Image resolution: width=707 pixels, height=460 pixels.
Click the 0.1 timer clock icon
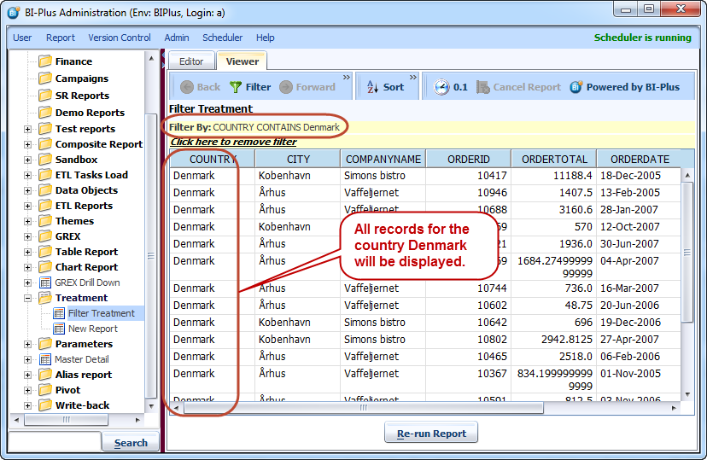[x=441, y=87]
